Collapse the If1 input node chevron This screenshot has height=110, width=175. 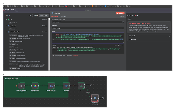click(x=6, y=20)
